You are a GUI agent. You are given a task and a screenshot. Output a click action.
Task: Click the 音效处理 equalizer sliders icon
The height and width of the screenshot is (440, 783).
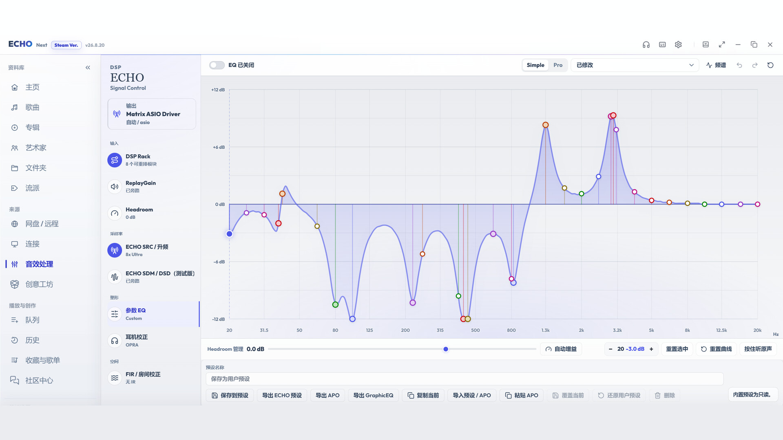click(x=15, y=264)
